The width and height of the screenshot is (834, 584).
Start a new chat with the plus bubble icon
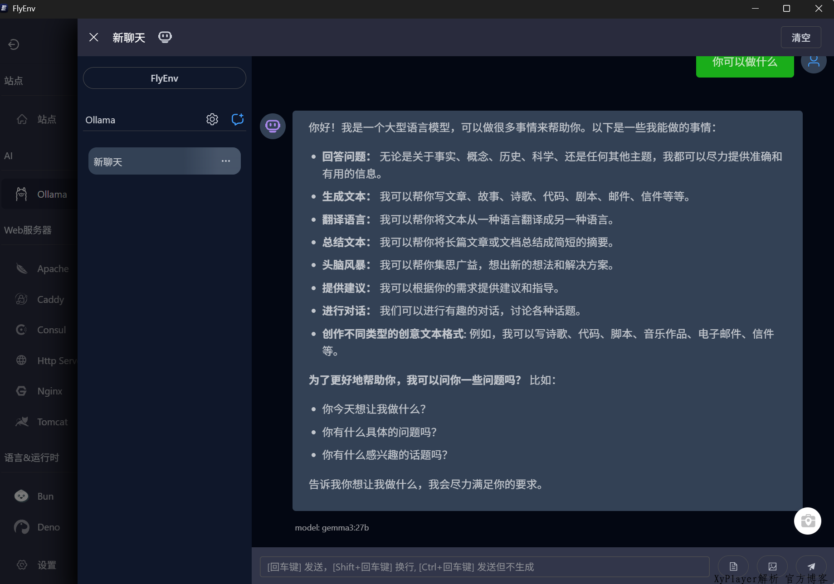238,119
